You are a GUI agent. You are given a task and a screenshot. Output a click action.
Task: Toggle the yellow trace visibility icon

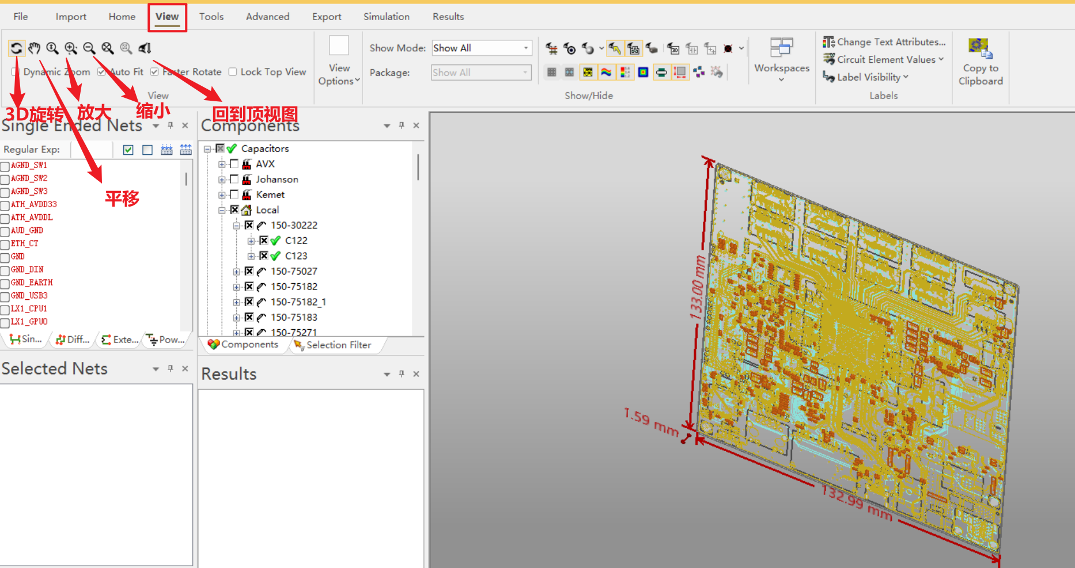click(615, 48)
